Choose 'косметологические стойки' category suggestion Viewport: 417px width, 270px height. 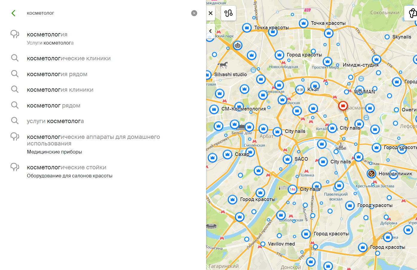(103, 171)
